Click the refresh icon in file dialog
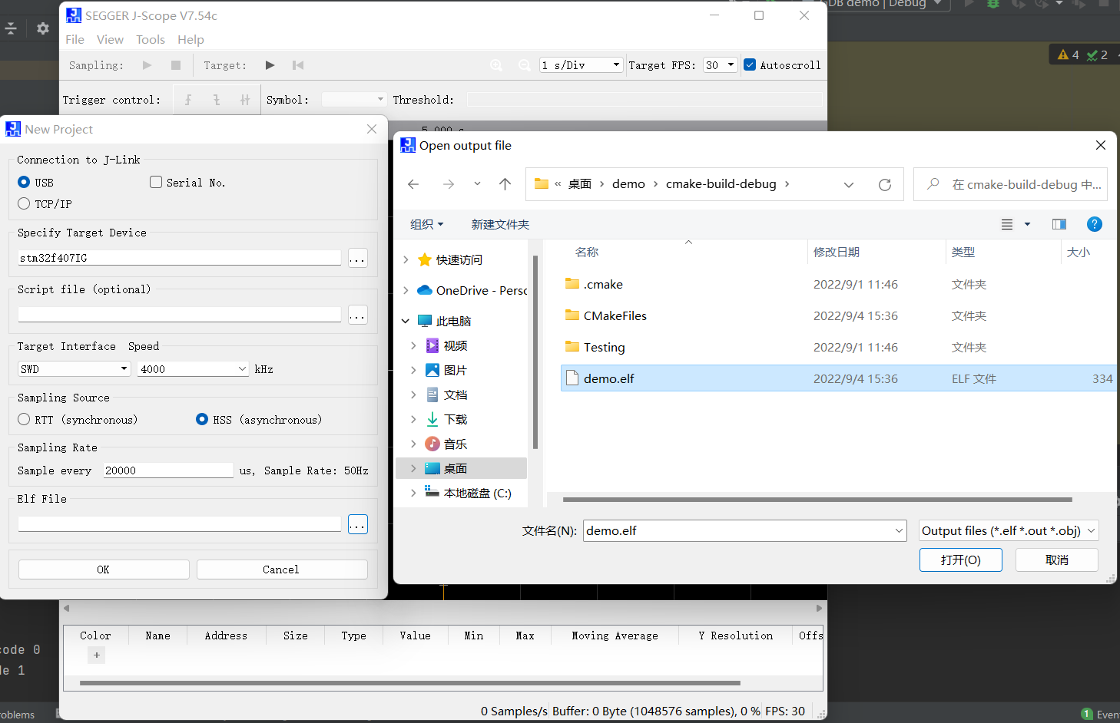The width and height of the screenshot is (1120, 723). pyautogui.click(x=884, y=184)
